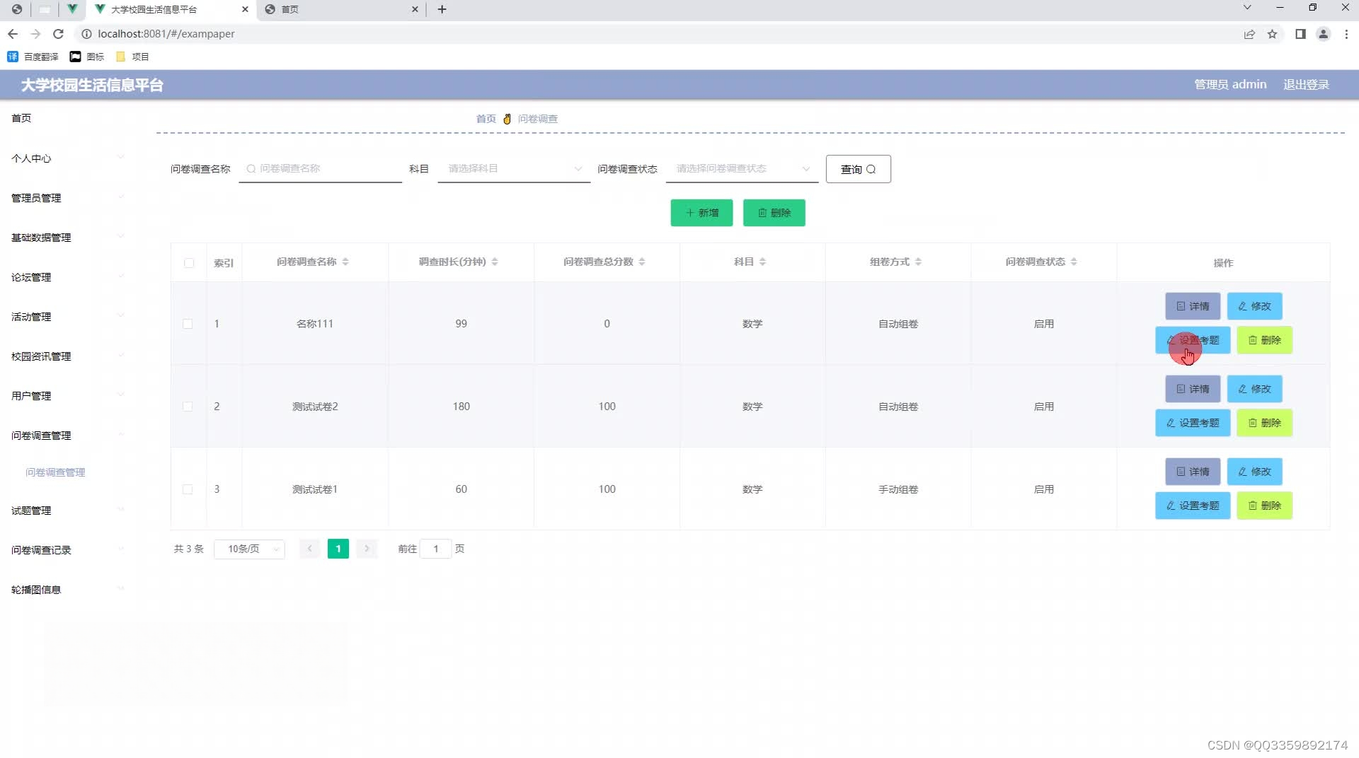Expand the 校园资讯管理 sidebar menu
The image size is (1359, 758).
pyautogui.click(x=67, y=356)
